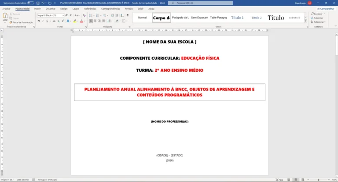Screen dimensions: 338x182
Task: Apply Subtítulo style
Action: (294, 18)
